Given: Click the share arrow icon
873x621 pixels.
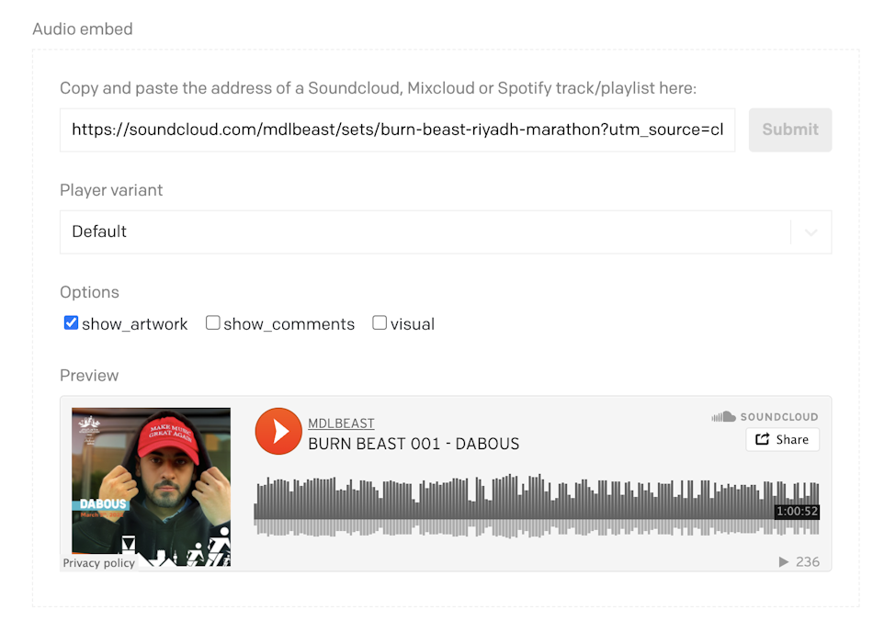Looking at the screenshot, I should click(x=762, y=439).
